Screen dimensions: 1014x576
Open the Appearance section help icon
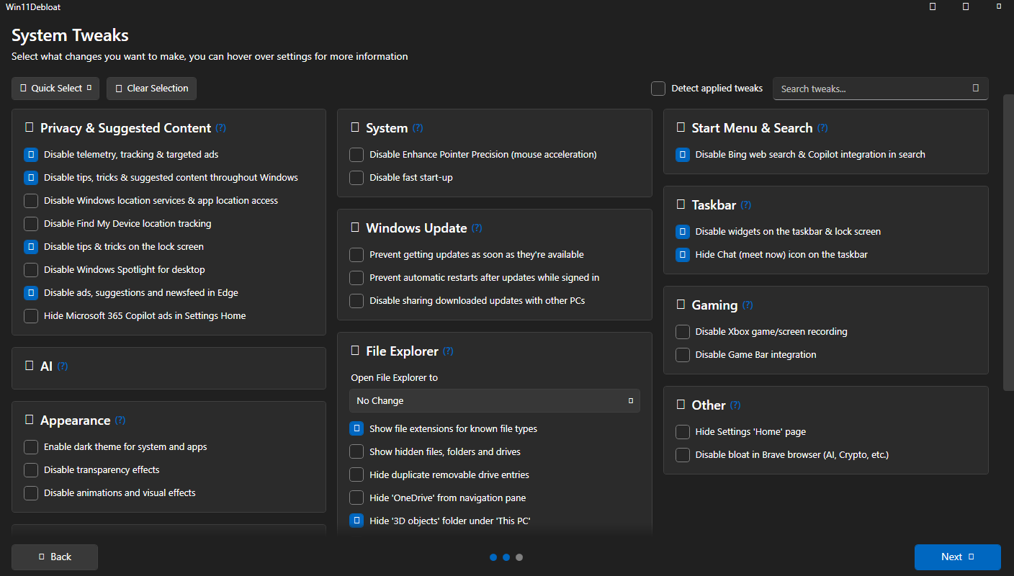pyautogui.click(x=120, y=420)
